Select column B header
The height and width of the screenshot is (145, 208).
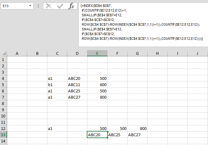[37, 53]
